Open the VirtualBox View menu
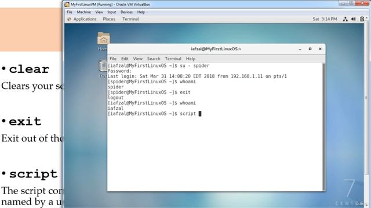 [x=99, y=12]
